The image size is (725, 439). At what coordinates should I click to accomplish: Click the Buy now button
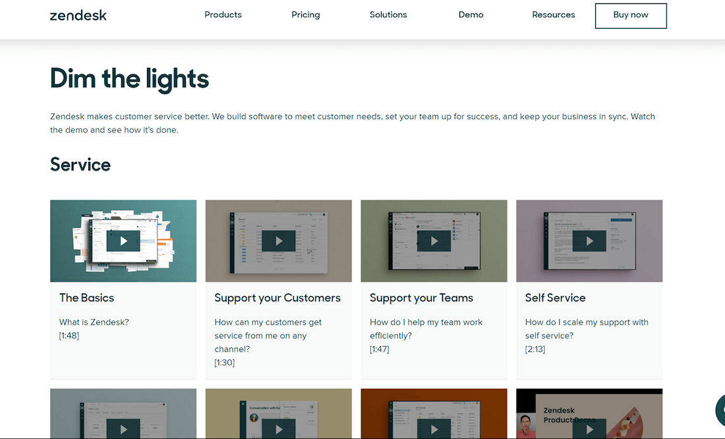click(631, 16)
